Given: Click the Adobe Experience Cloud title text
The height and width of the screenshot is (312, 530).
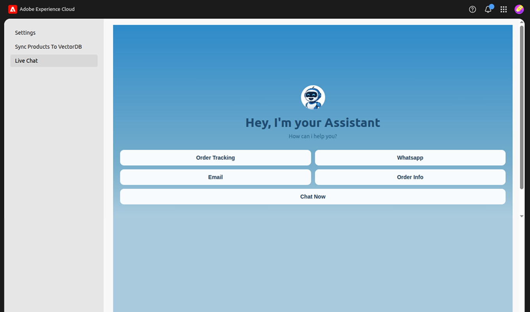Looking at the screenshot, I should [x=47, y=9].
